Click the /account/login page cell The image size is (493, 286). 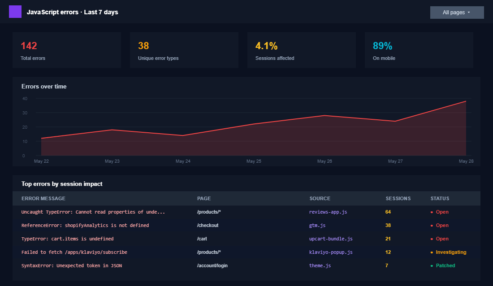tap(212, 265)
